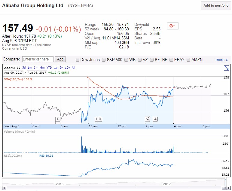
Task: Edit the chart end date field
Action: pyautogui.click(x=37, y=73)
